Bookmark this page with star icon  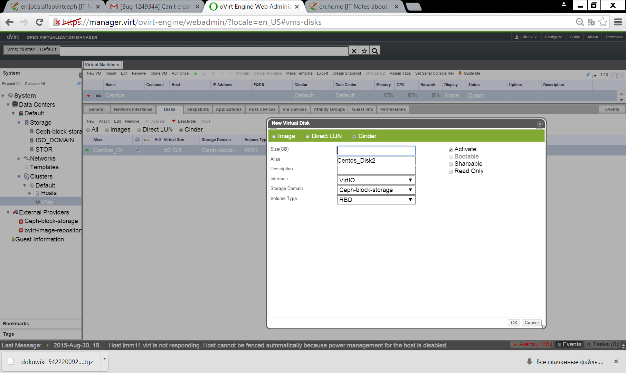603,22
